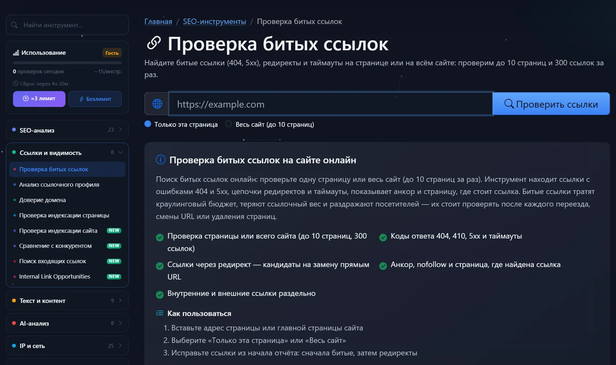This screenshot has width=616, height=365.
Task: Expand the IP и сеть category
Action: coord(67,346)
